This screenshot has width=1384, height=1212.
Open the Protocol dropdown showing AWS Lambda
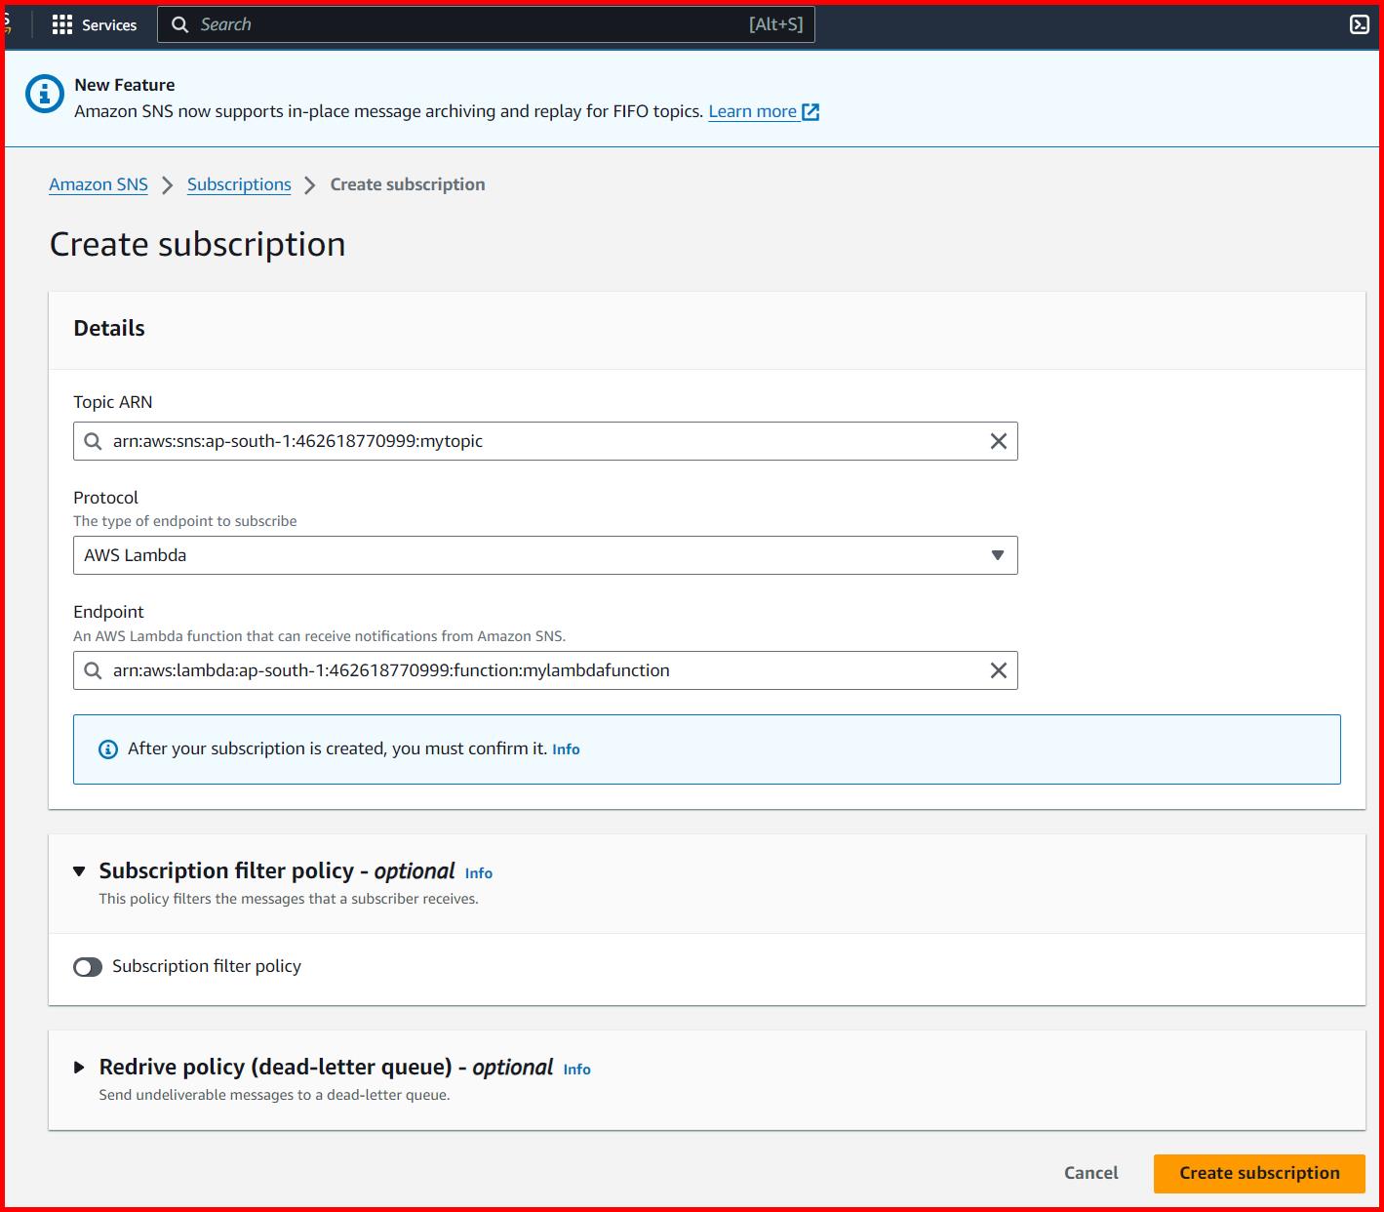pos(545,555)
